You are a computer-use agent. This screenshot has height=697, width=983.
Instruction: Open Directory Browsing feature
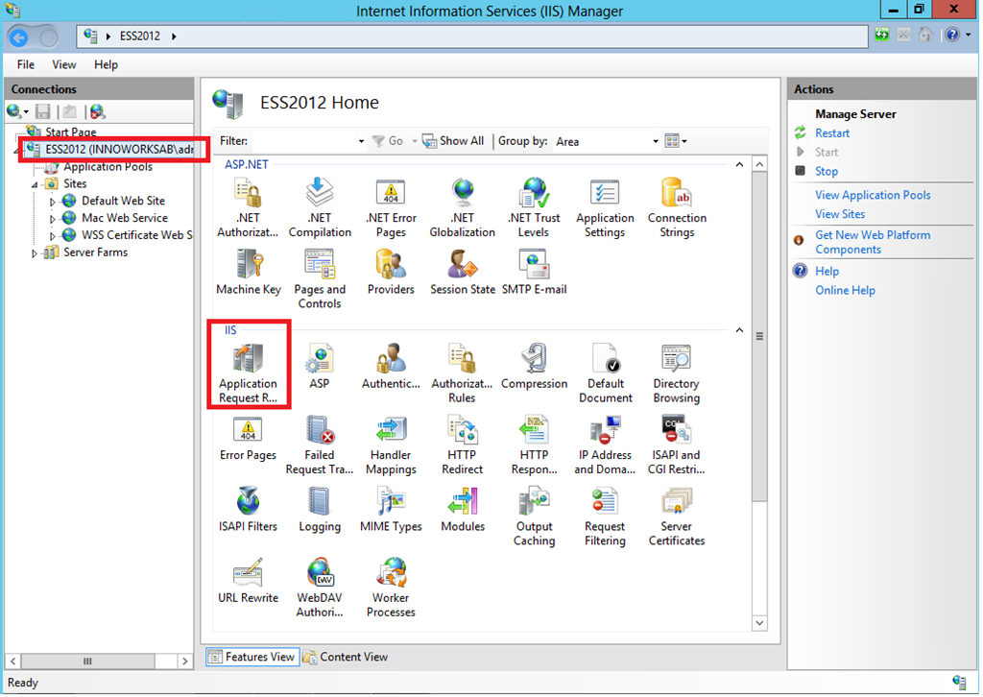(x=677, y=373)
